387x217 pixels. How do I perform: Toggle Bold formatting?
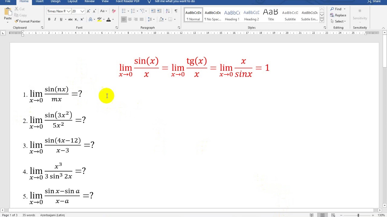point(49,19)
